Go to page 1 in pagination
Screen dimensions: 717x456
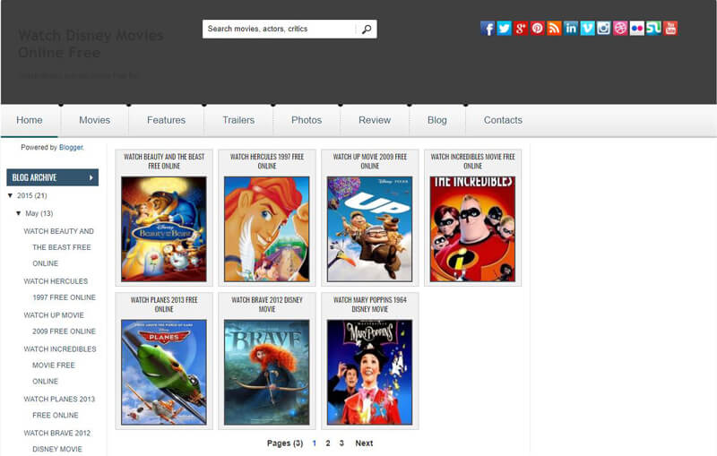315,443
